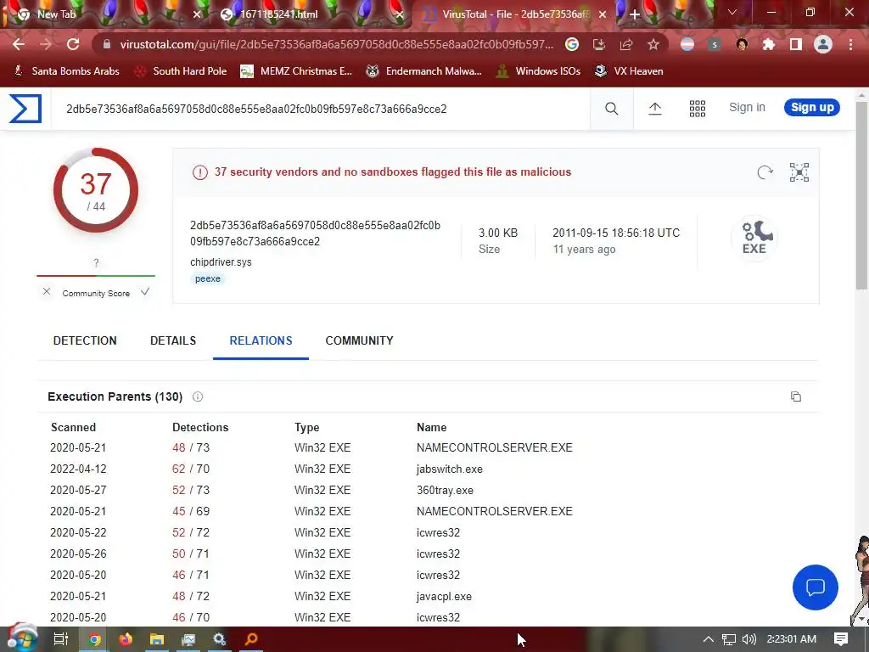
Task: Click the jabswitch.exe row name
Action: point(450,469)
